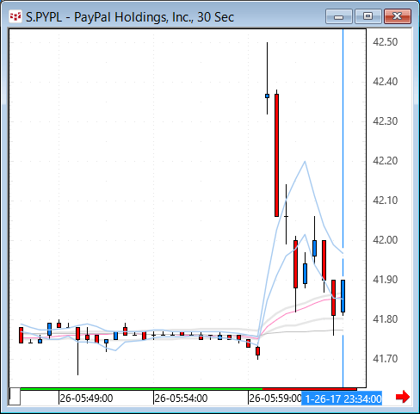The height and width of the screenshot is (414, 420).
Task: Click the 41.70 price scale label
Action: (x=385, y=359)
